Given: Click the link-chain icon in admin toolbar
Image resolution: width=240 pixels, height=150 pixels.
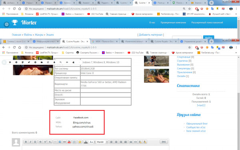Looking at the screenshot, I should click(67, 62).
